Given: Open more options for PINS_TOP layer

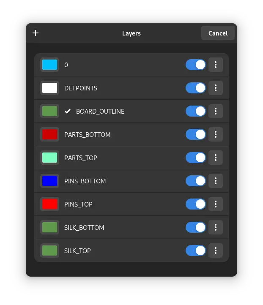Looking at the screenshot, I should pos(216,204).
